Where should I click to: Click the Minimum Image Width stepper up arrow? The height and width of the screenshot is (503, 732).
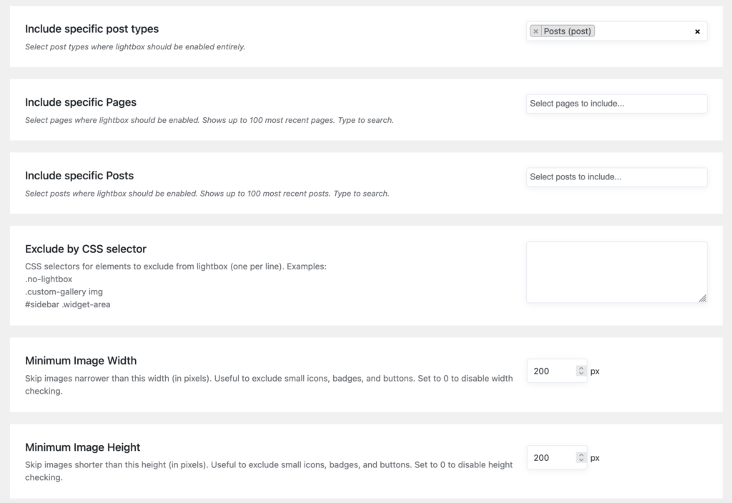click(x=580, y=368)
